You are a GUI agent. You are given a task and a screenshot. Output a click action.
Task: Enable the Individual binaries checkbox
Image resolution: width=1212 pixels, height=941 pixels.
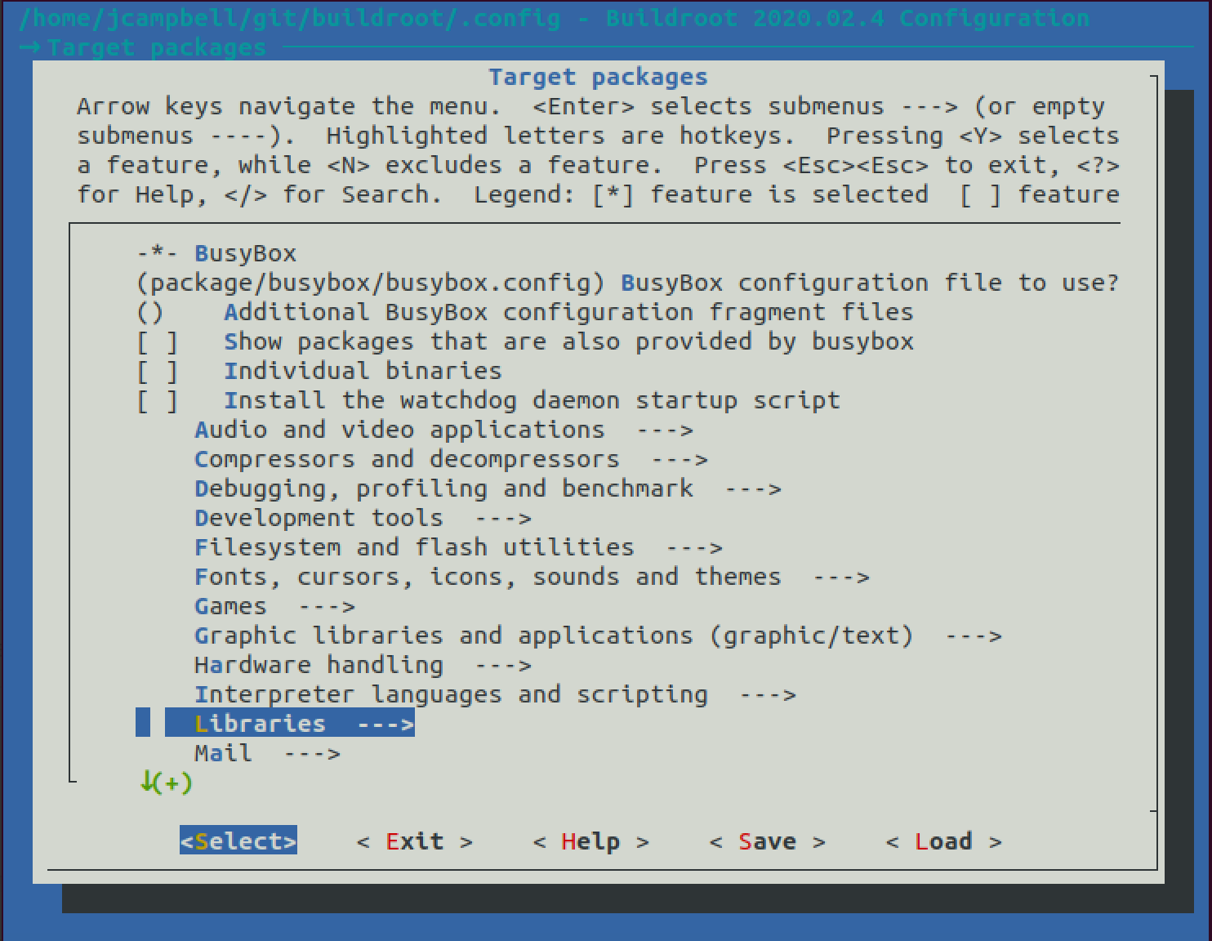pyautogui.click(x=157, y=371)
